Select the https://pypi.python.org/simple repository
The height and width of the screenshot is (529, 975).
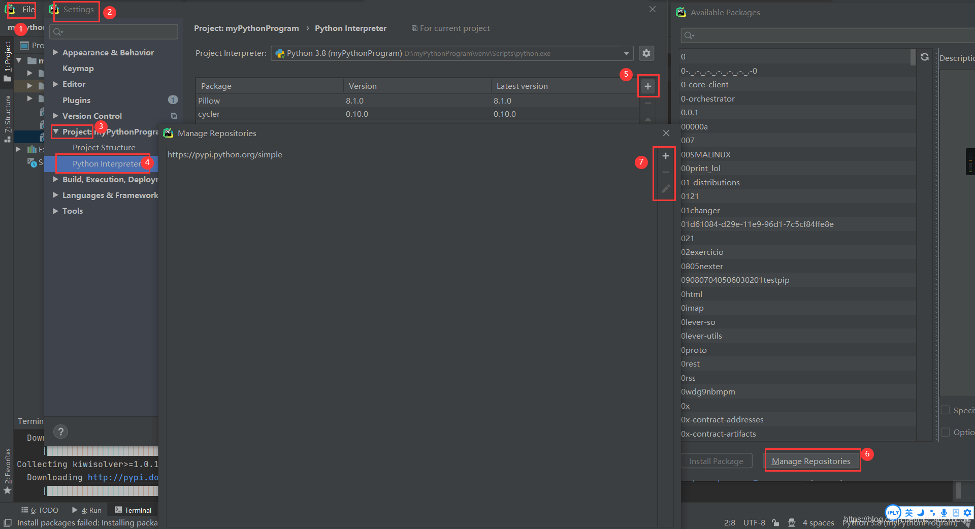coord(224,155)
